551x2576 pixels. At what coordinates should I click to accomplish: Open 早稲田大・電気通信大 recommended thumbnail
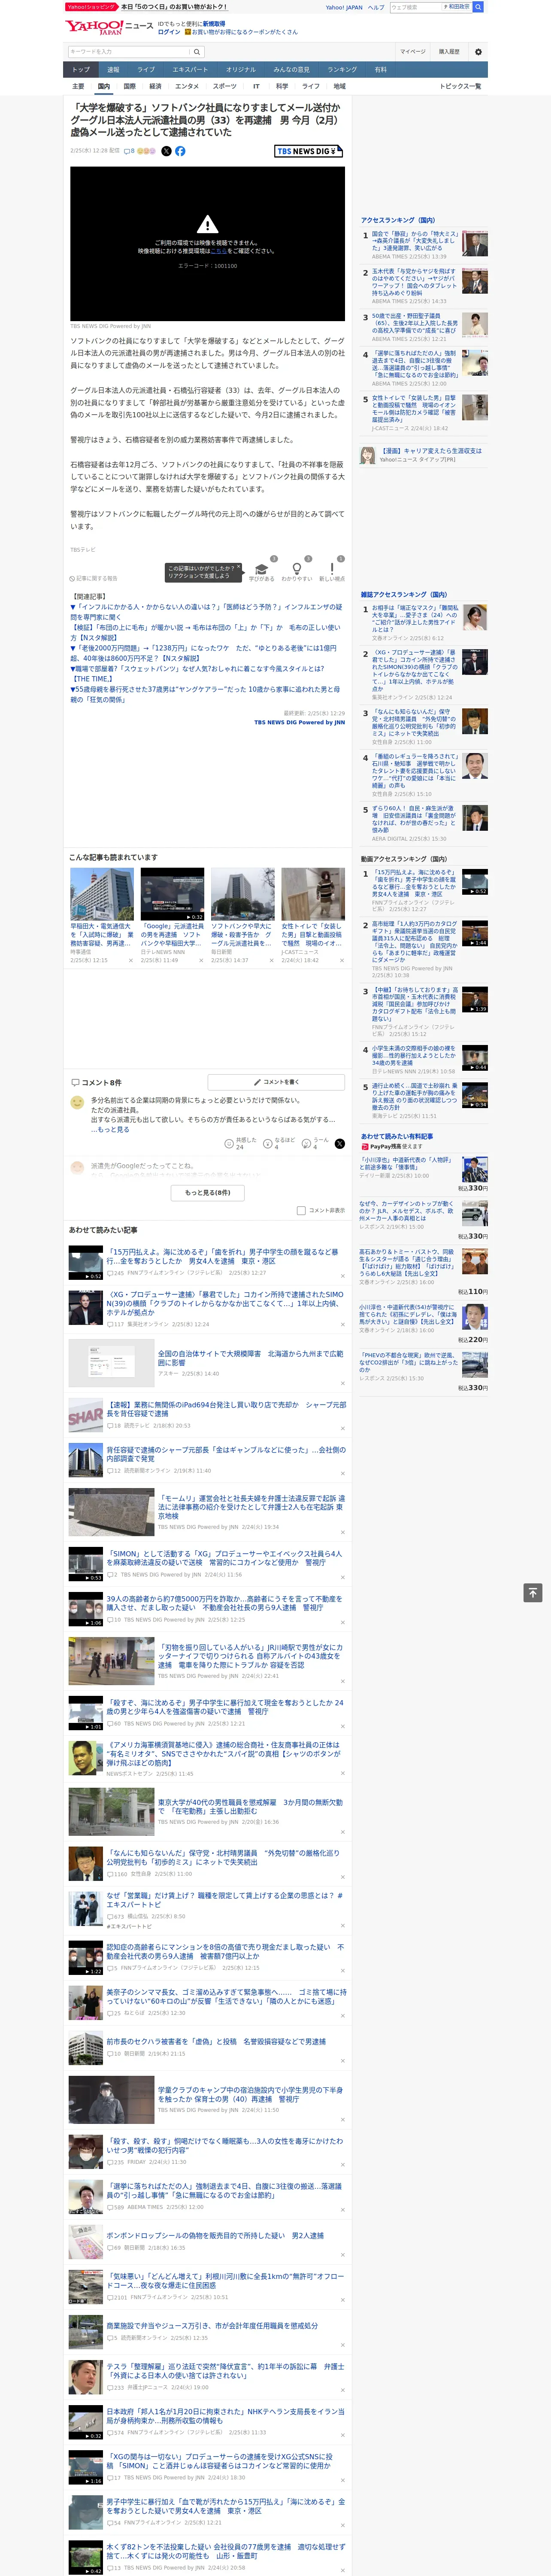[x=102, y=894]
